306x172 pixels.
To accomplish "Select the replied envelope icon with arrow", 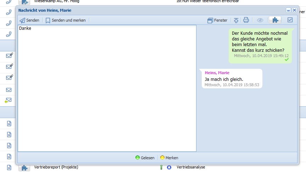I will 8,100.
